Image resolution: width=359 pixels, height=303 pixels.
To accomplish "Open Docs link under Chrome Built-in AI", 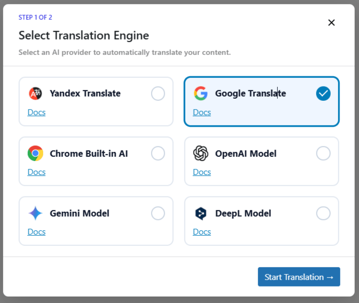I will (36, 172).
